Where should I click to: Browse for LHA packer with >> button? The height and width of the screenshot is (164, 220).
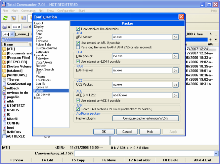(x=176, y=56)
